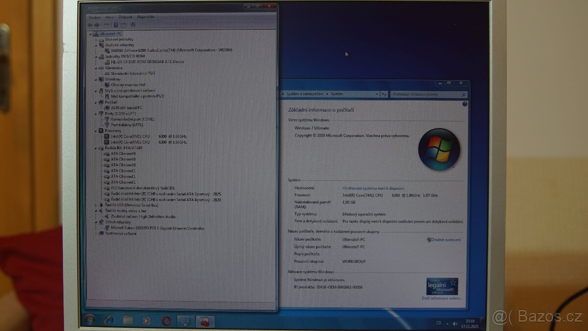Open the address bar history dropdown arrow
Screen dimensions: 588x331
(x=377, y=94)
